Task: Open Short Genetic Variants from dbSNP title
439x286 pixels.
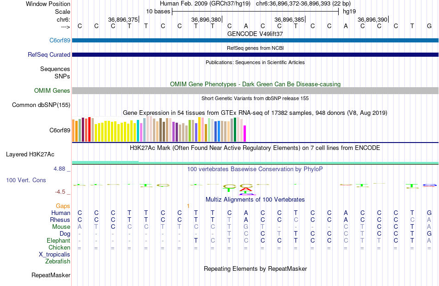Action: click(x=255, y=98)
